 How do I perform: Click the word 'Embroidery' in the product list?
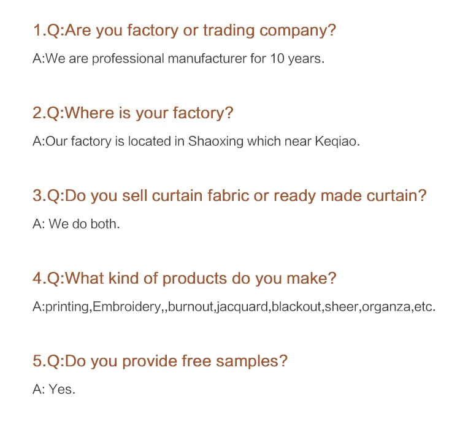pos(126,307)
